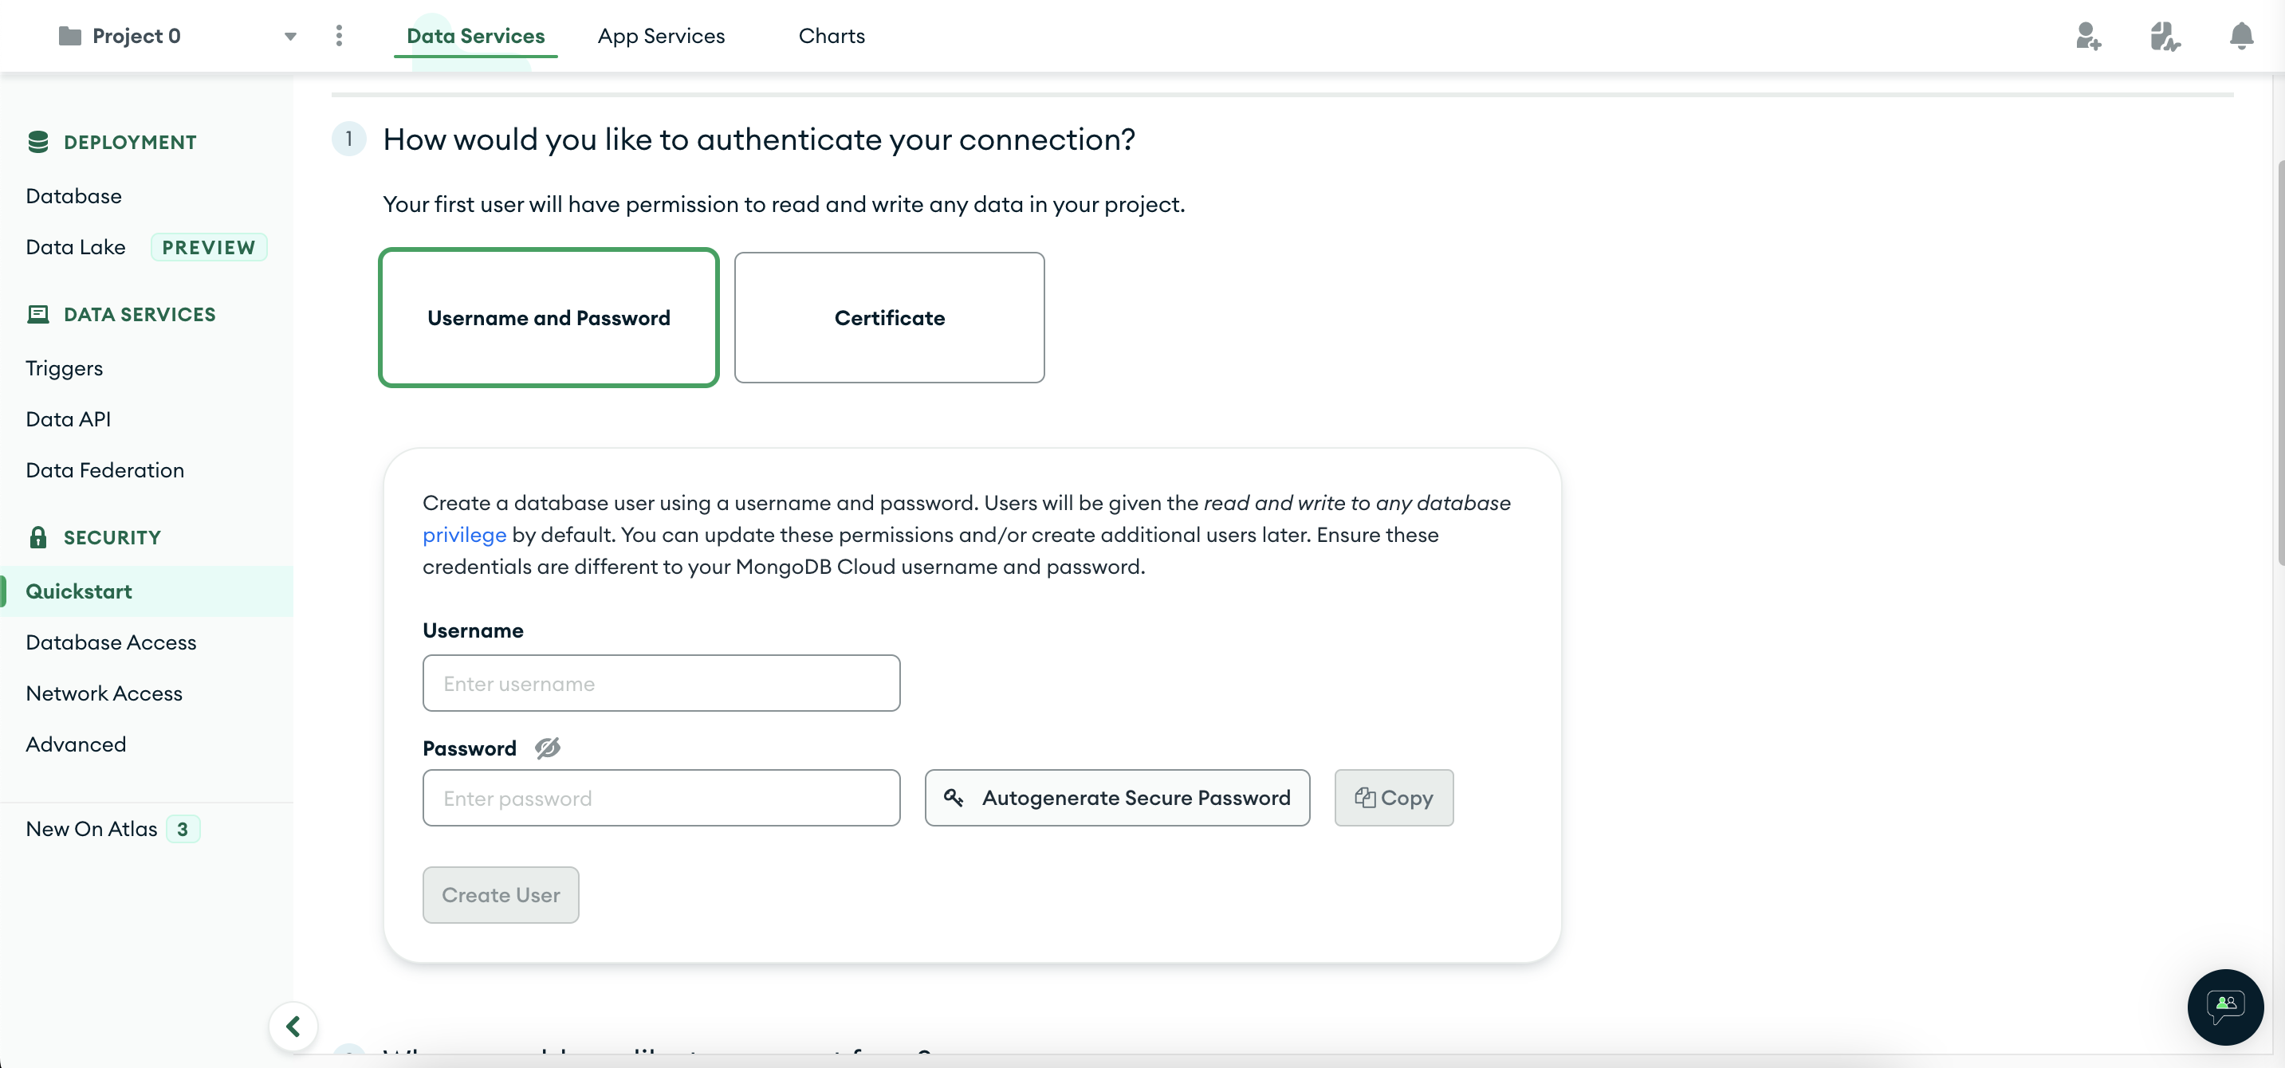Open Data Federation in the sidebar

[x=104, y=470]
